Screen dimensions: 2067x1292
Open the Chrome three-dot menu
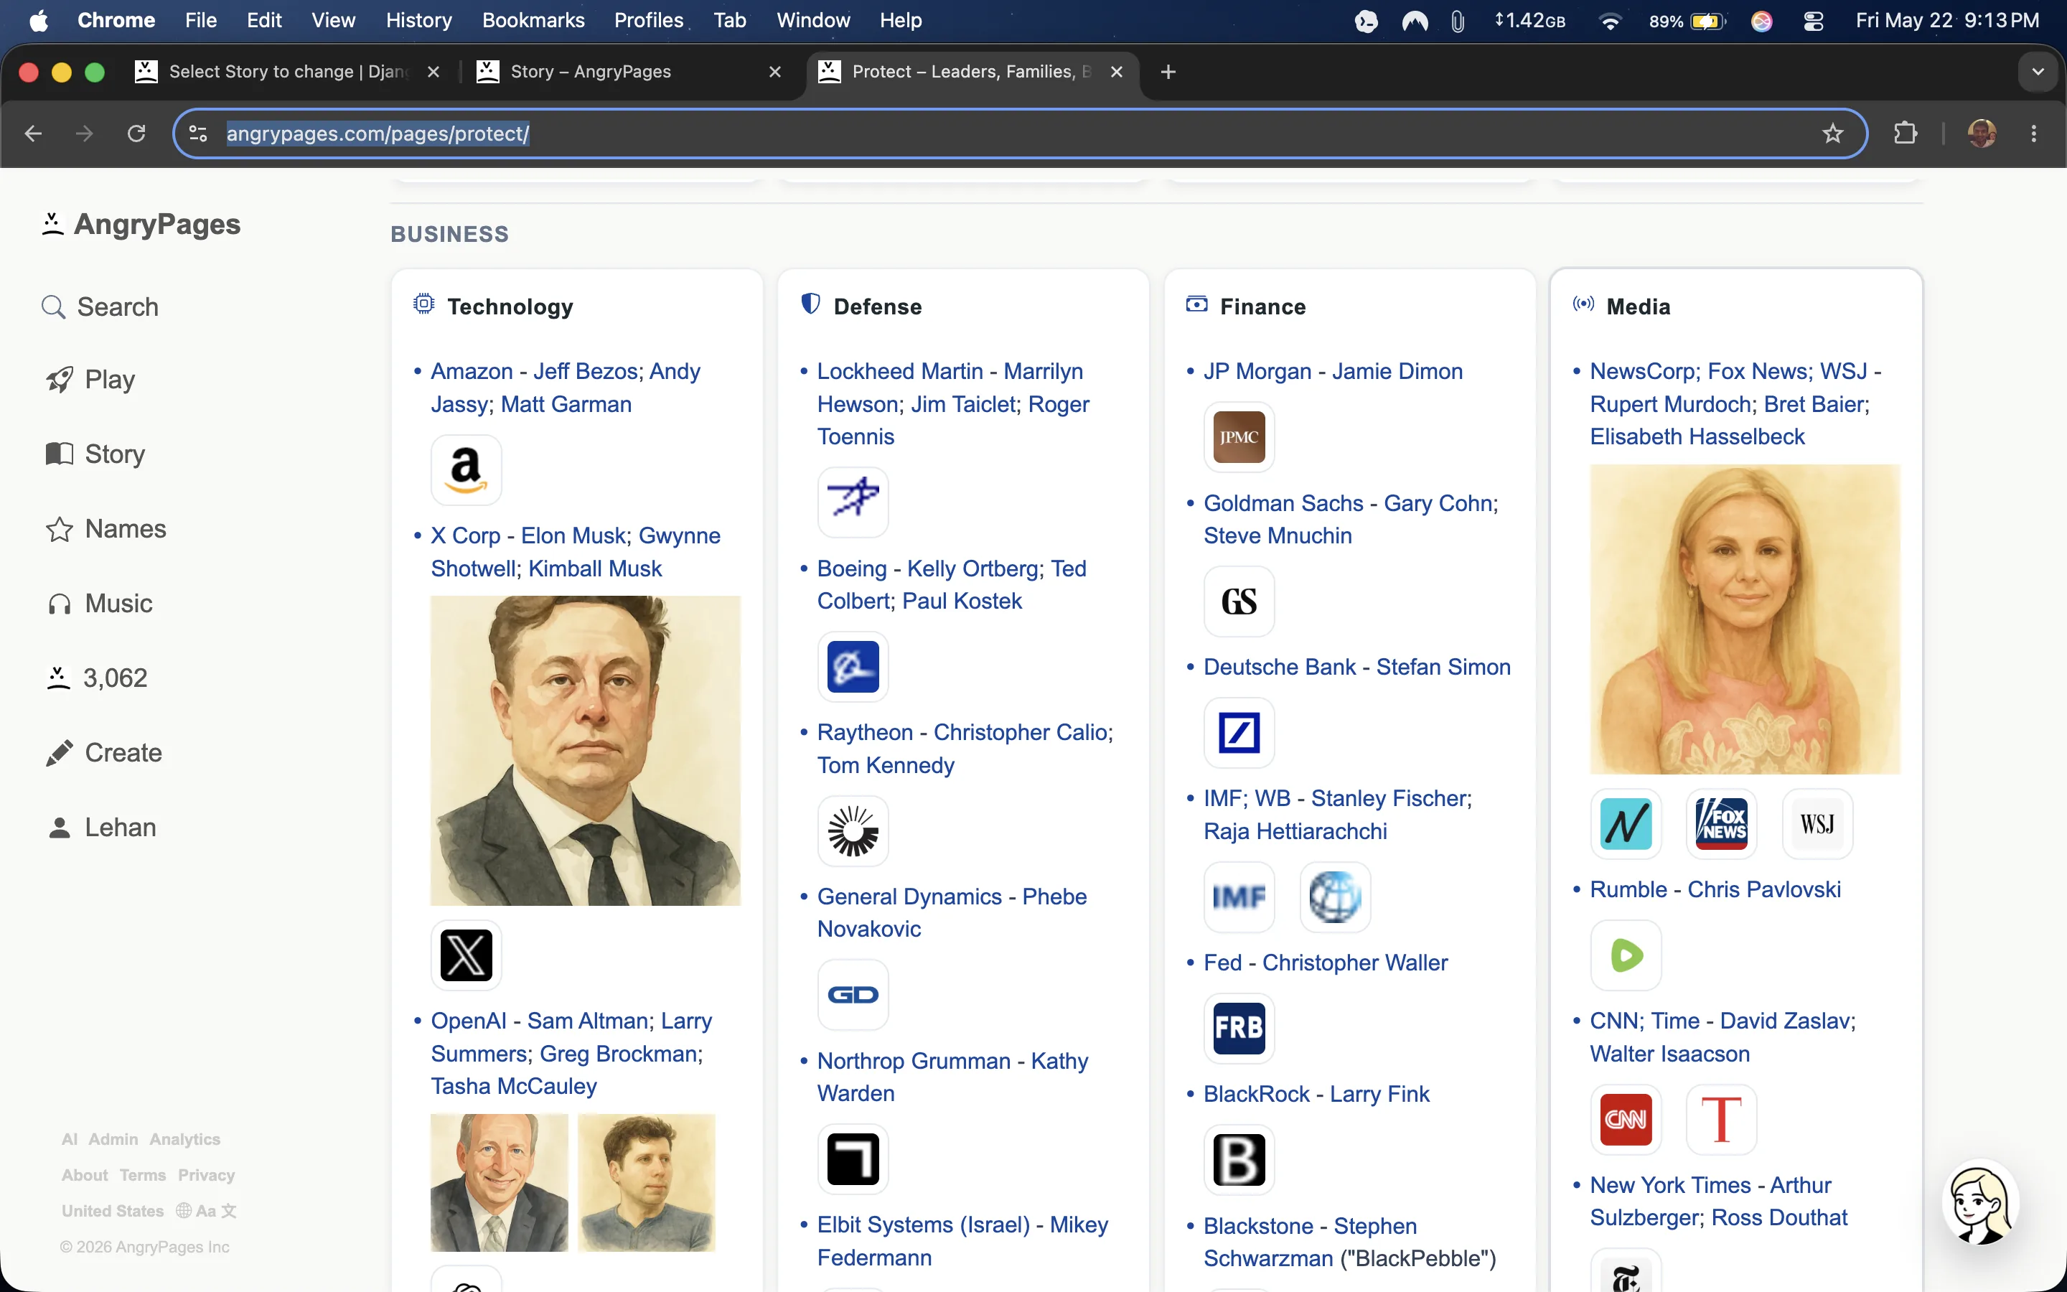pyautogui.click(x=2034, y=134)
